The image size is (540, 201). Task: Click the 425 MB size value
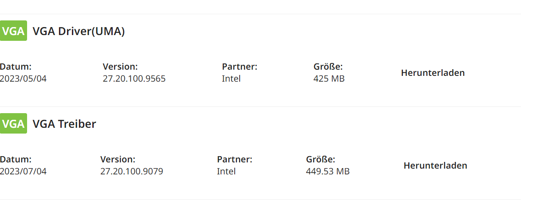[329, 79]
